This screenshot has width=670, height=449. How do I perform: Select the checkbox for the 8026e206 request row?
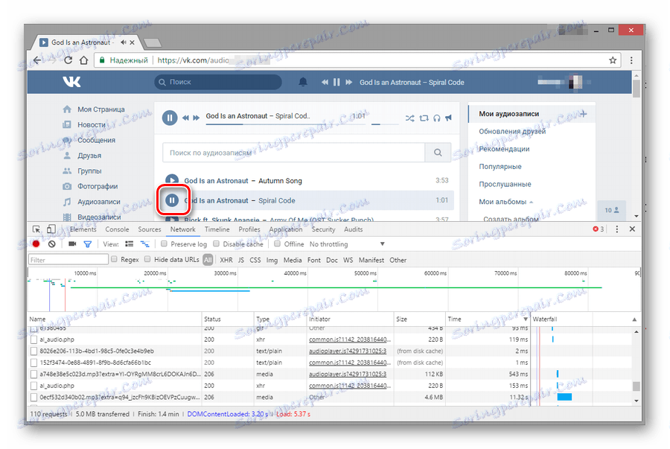(33, 351)
